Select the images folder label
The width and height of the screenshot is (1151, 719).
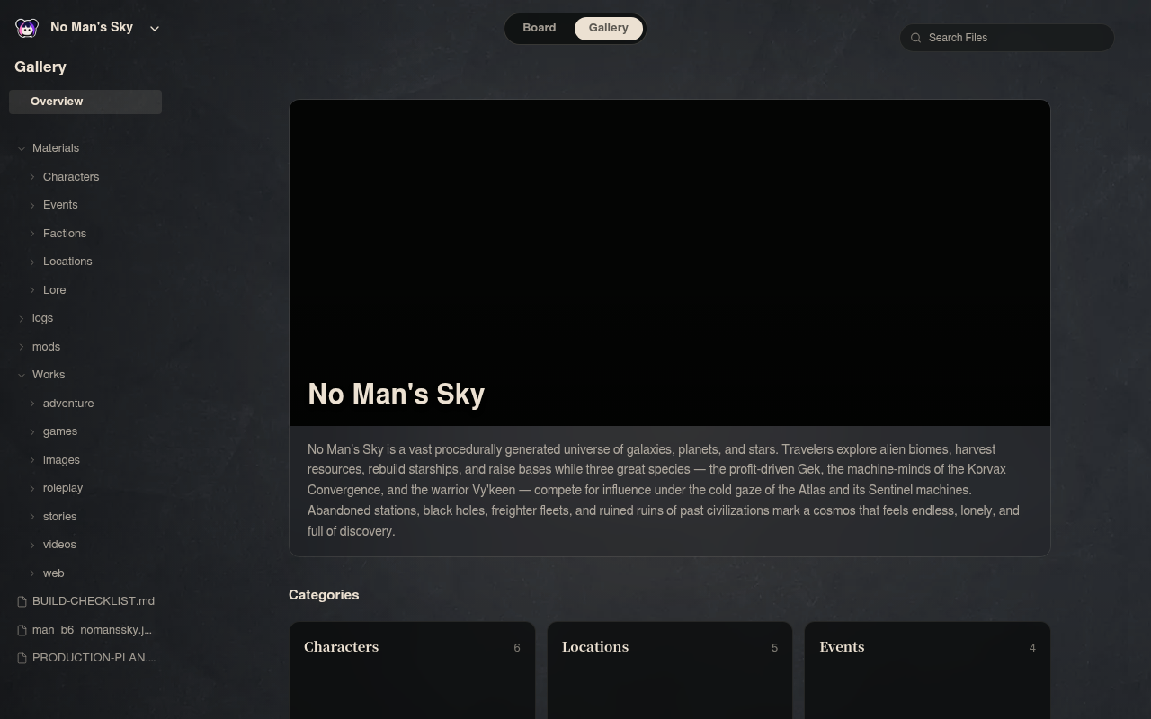(x=61, y=460)
